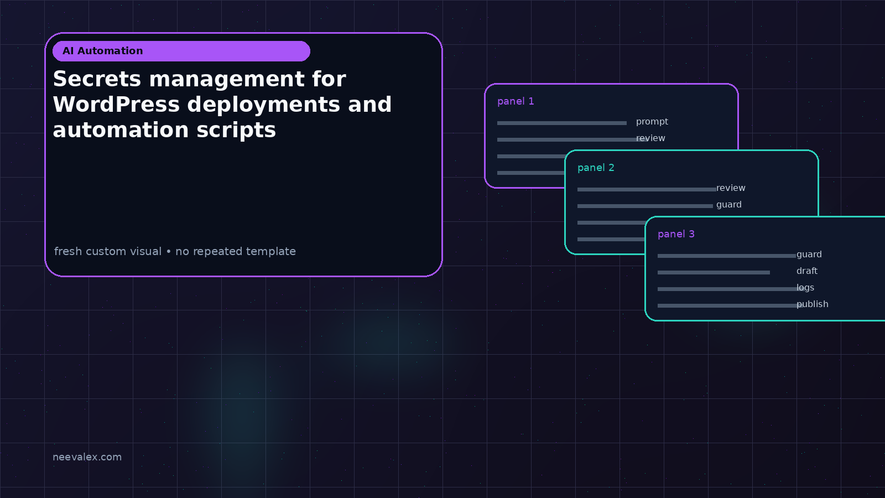Click the "guard" label in panel 3
Viewport: 885px width, 498px height.
[809, 255]
